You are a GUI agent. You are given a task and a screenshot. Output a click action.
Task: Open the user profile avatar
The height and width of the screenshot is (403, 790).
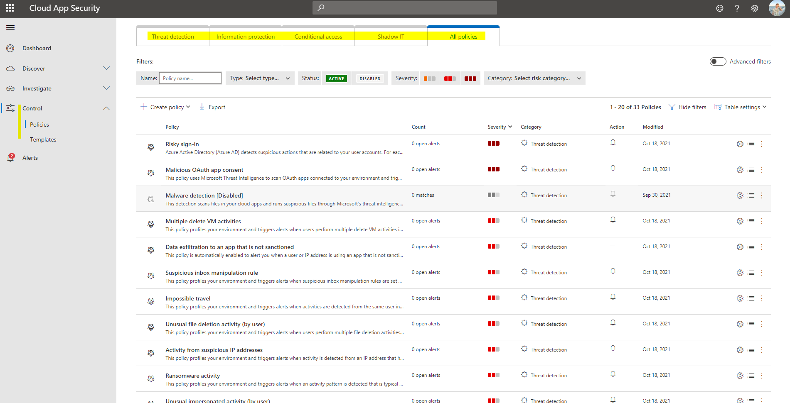tap(777, 8)
